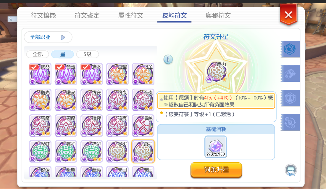Uncheck the 音速 rune checkmark
This screenshot has height=189, width=326.
[x=60, y=67]
